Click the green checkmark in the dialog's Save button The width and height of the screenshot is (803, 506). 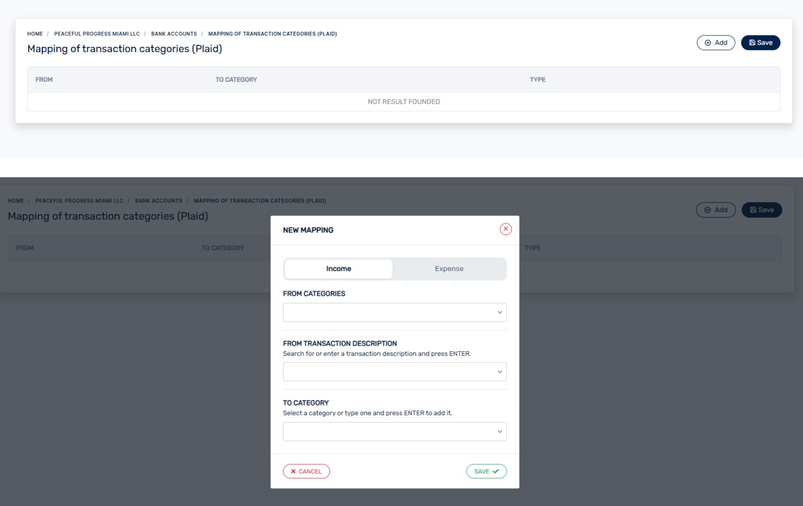click(x=496, y=471)
